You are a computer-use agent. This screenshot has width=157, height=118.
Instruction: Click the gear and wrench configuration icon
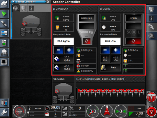point(151,27)
